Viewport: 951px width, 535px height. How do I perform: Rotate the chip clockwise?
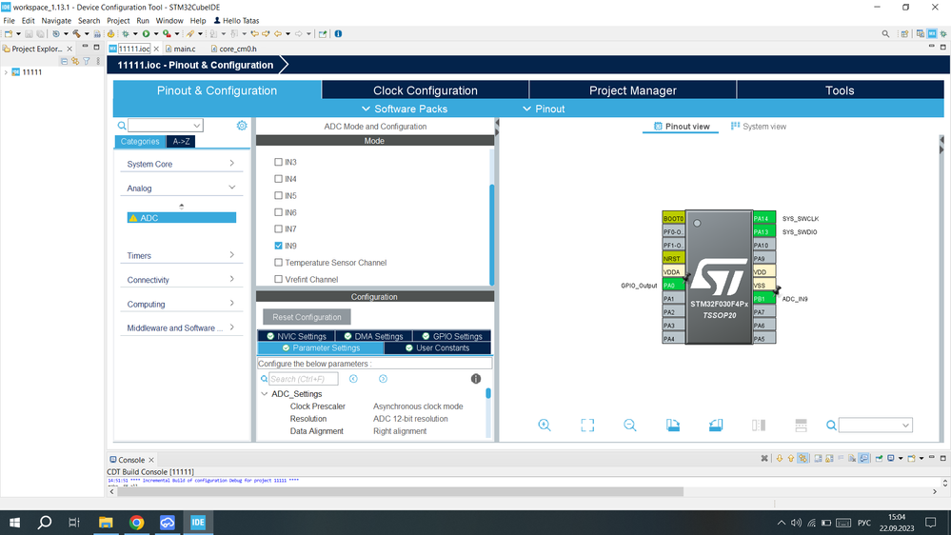(x=673, y=426)
